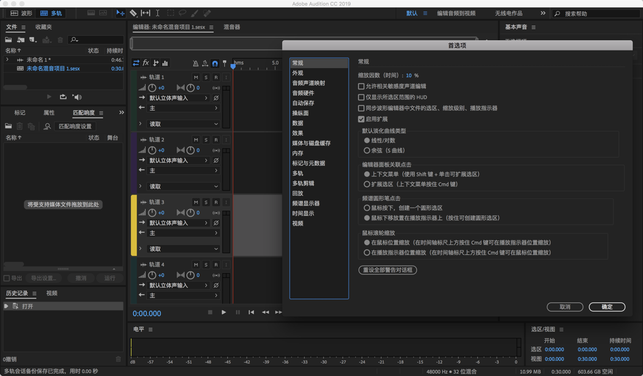Image resolution: width=643 pixels, height=376 pixels.
Task: Toggle the snapping magnet icon
Action: click(215, 63)
